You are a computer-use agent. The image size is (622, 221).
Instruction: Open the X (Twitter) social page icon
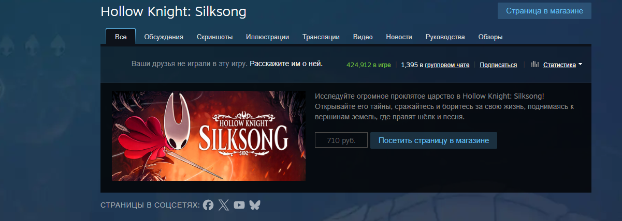pyautogui.click(x=224, y=205)
